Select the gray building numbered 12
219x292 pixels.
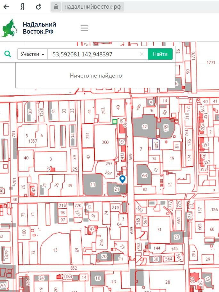[x=145, y=127]
